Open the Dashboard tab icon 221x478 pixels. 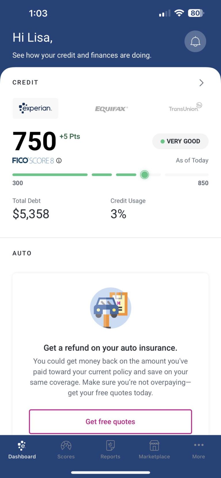click(x=22, y=445)
